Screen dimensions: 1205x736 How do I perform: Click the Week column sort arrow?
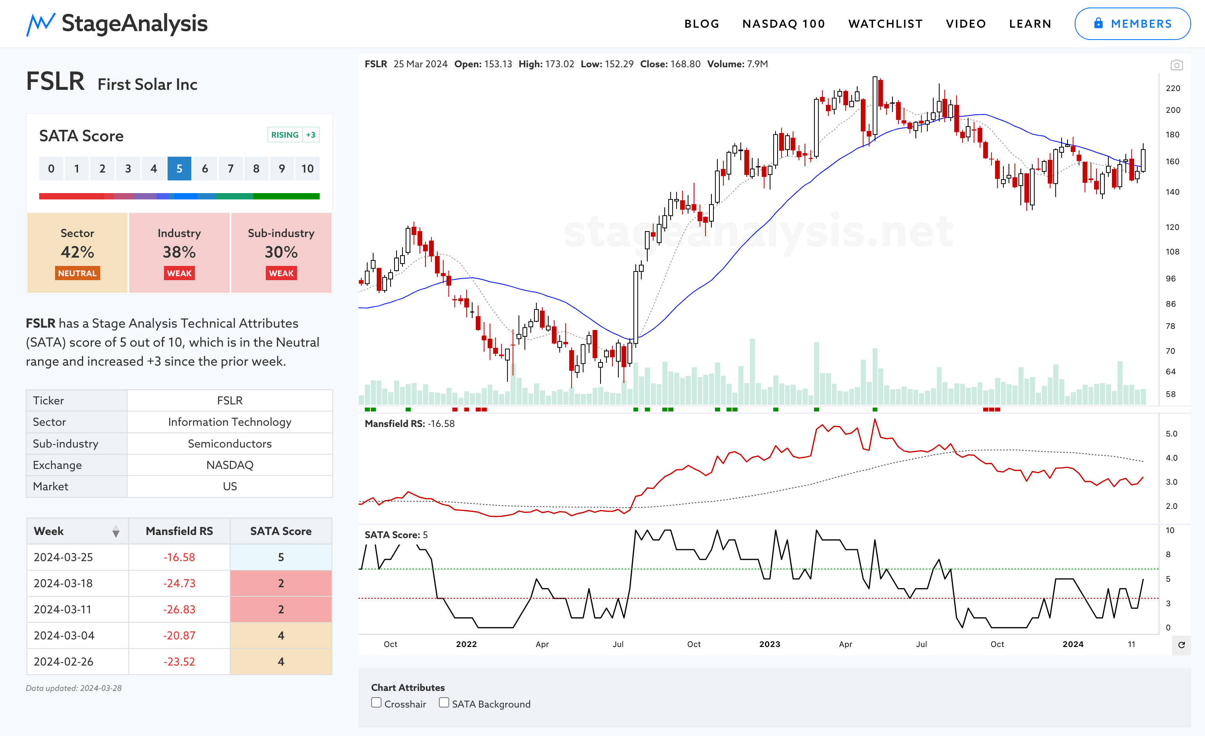(116, 531)
